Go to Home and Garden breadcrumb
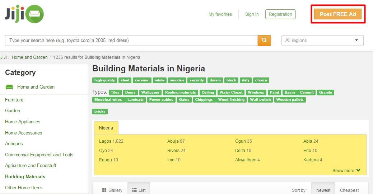The height and width of the screenshot is (194, 373). (29, 57)
